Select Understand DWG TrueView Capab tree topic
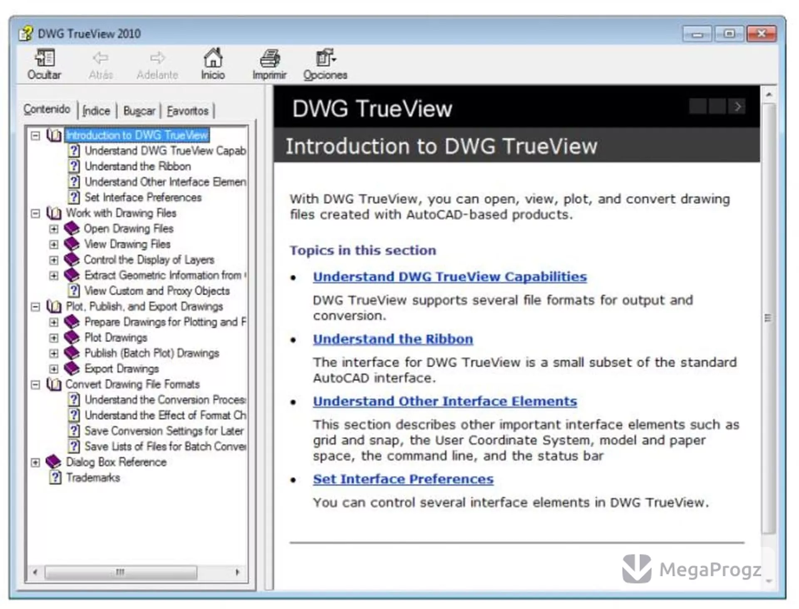This screenshot has height=609, width=799. coord(165,151)
